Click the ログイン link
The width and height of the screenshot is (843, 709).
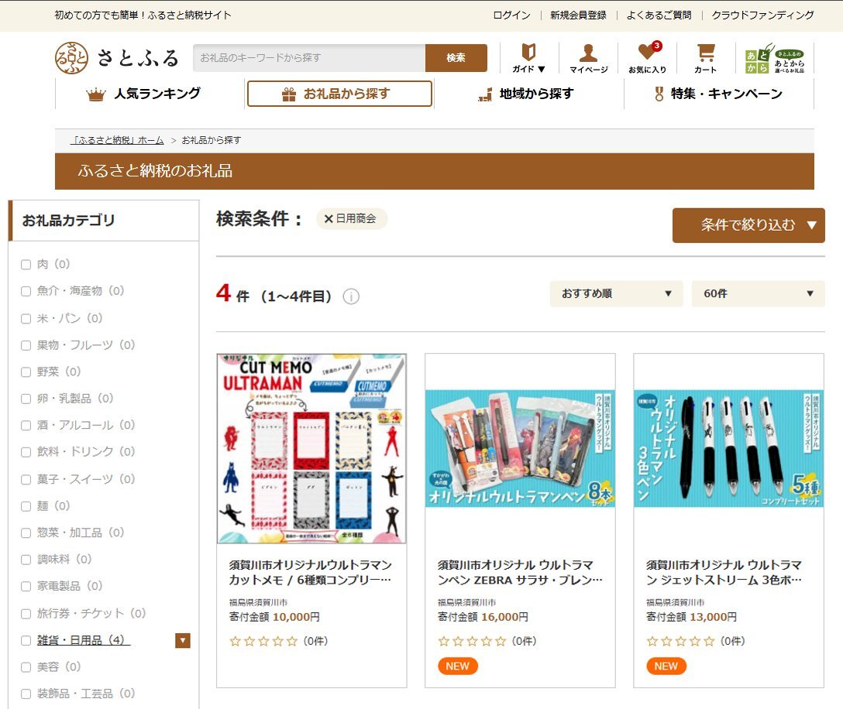click(x=512, y=15)
